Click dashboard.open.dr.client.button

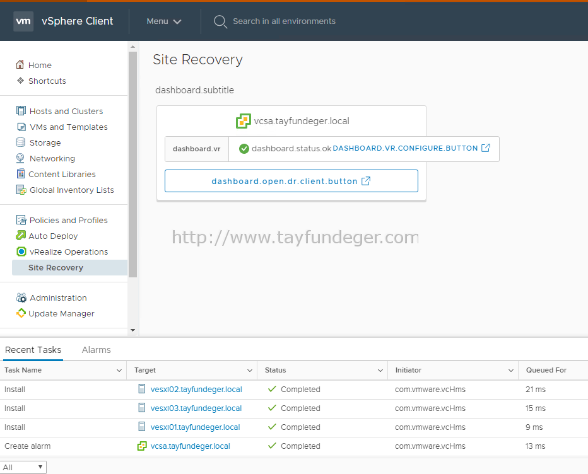(291, 181)
